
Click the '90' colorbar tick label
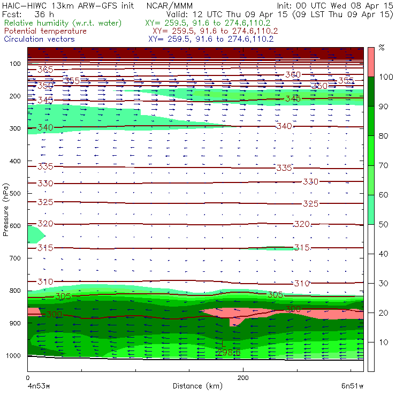(383, 106)
